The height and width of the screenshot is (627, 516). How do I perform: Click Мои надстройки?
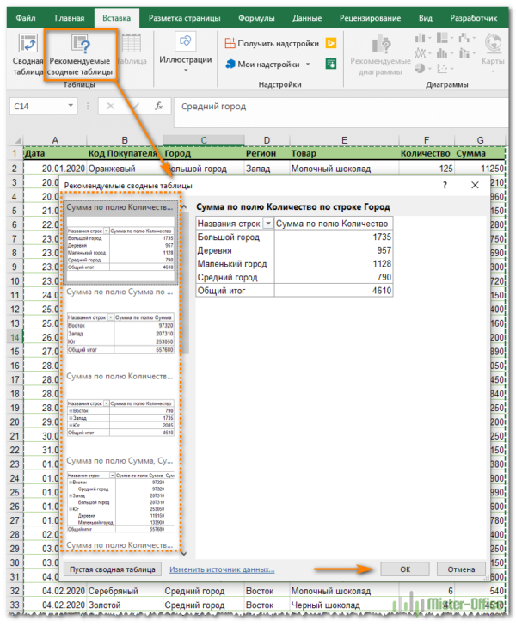[262, 64]
